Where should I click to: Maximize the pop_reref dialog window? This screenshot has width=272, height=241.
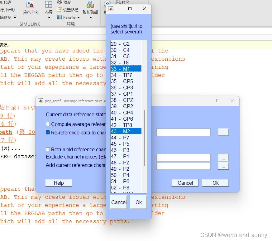click(218, 101)
